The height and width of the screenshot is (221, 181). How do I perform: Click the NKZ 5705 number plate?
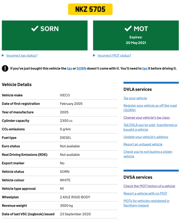(x=90, y=9)
